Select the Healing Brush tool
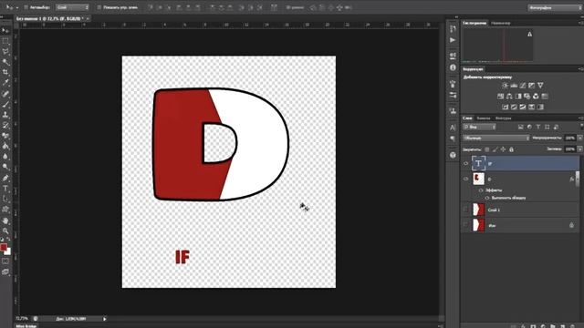Viewport: 584px width, 328px height. [x=5, y=94]
